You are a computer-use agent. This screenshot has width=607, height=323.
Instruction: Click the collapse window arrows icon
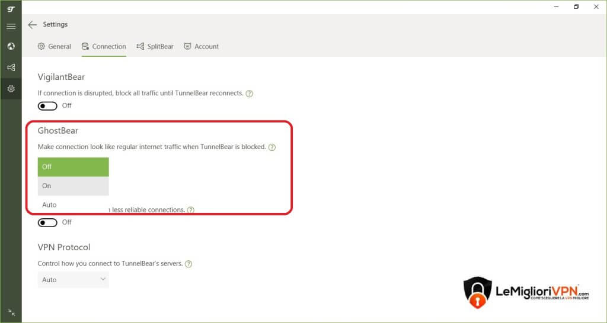(11, 312)
